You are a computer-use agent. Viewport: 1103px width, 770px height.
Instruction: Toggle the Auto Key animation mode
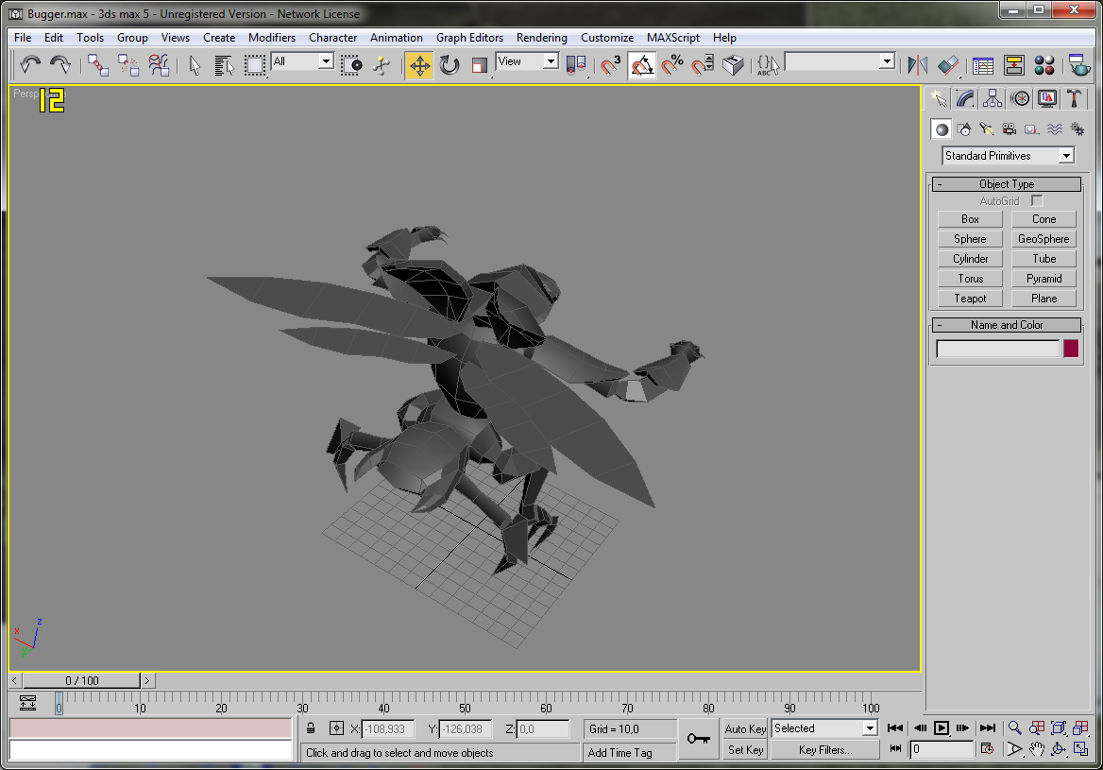pos(745,729)
